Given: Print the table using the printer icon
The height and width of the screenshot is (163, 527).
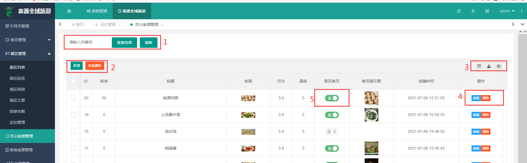Looking at the screenshot, I should click(x=499, y=66).
